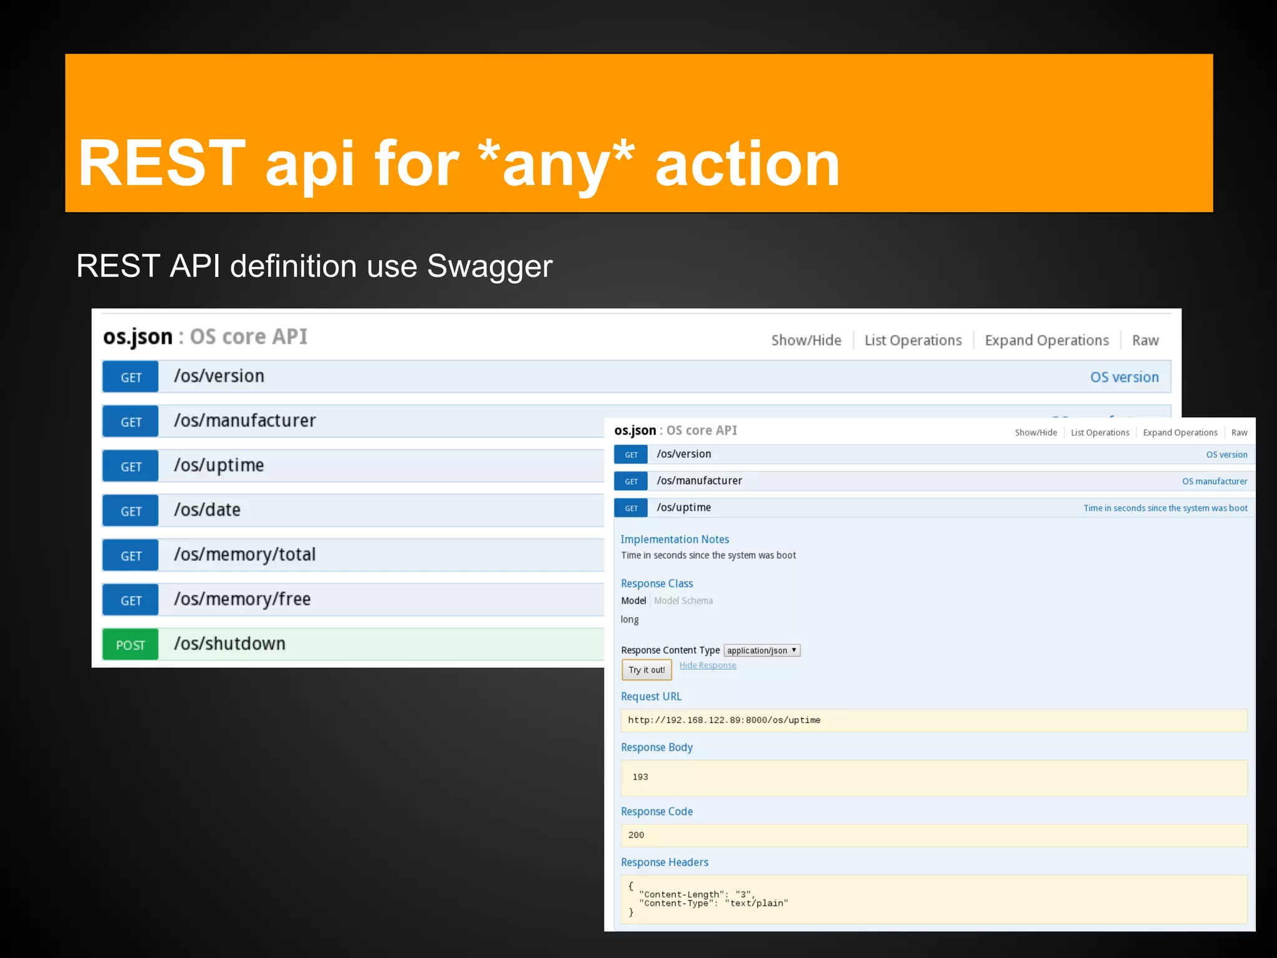This screenshot has height=958, width=1277.
Task: Click front panel GET badge for /os/uptime
Action: point(631,508)
